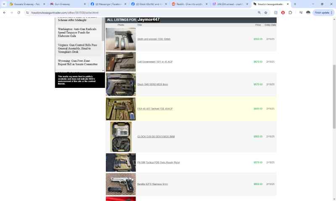The width and height of the screenshot is (336, 201).
Task: Open the zoom magnifier in address bar
Action: [259, 13]
